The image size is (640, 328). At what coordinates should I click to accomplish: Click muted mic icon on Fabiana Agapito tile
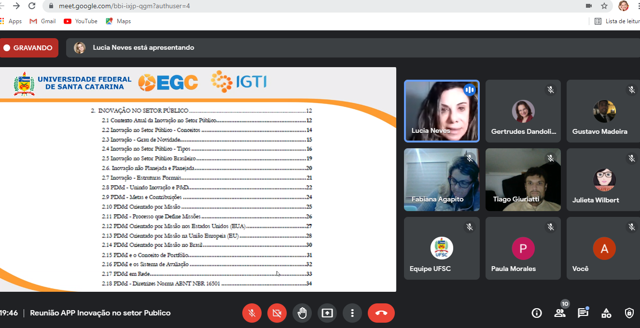tap(469, 158)
